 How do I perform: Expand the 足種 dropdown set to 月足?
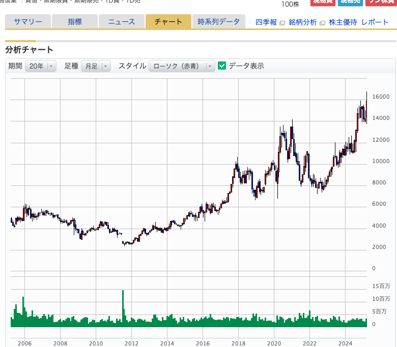96,66
